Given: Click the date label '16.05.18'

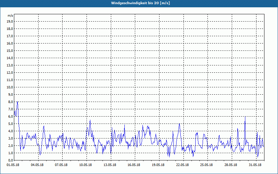Looking at the screenshot, I should [x=134, y=165].
